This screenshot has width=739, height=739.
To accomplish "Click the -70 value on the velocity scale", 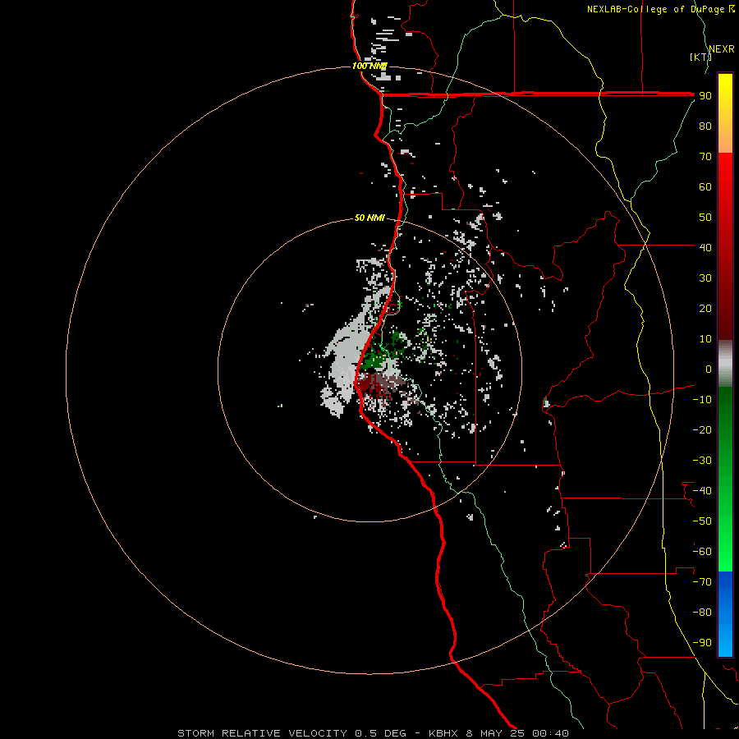I will (x=702, y=582).
